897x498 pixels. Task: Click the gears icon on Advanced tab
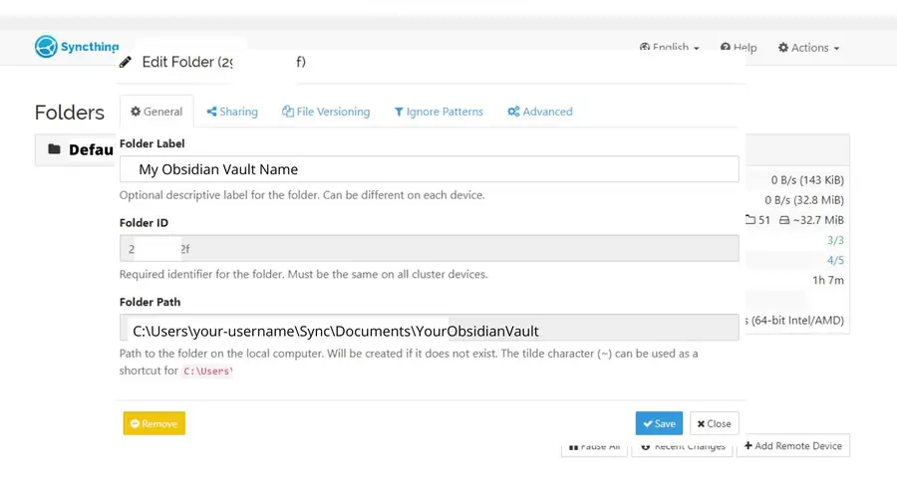point(513,112)
